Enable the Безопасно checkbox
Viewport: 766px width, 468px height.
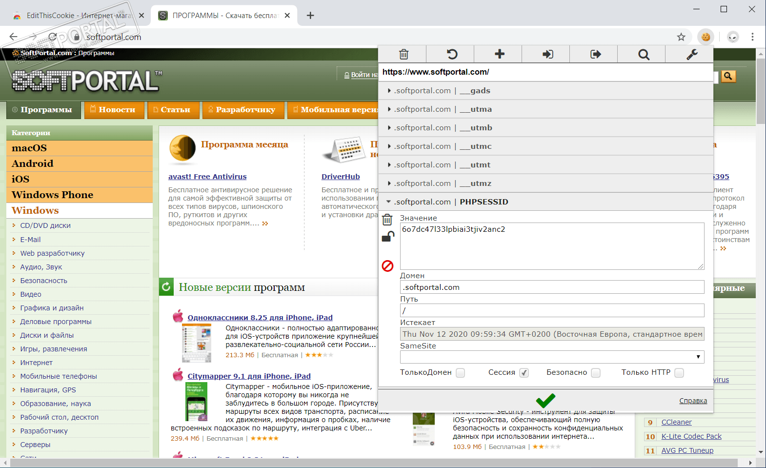click(x=595, y=373)
